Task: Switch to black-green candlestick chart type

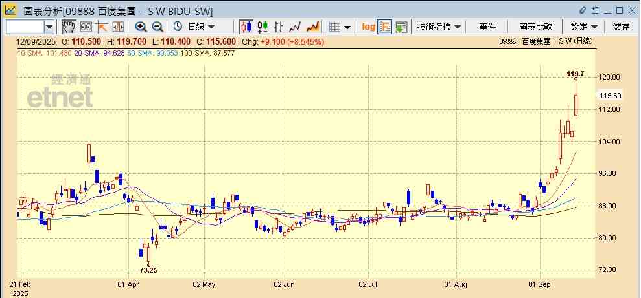Action: pos(262,27)
